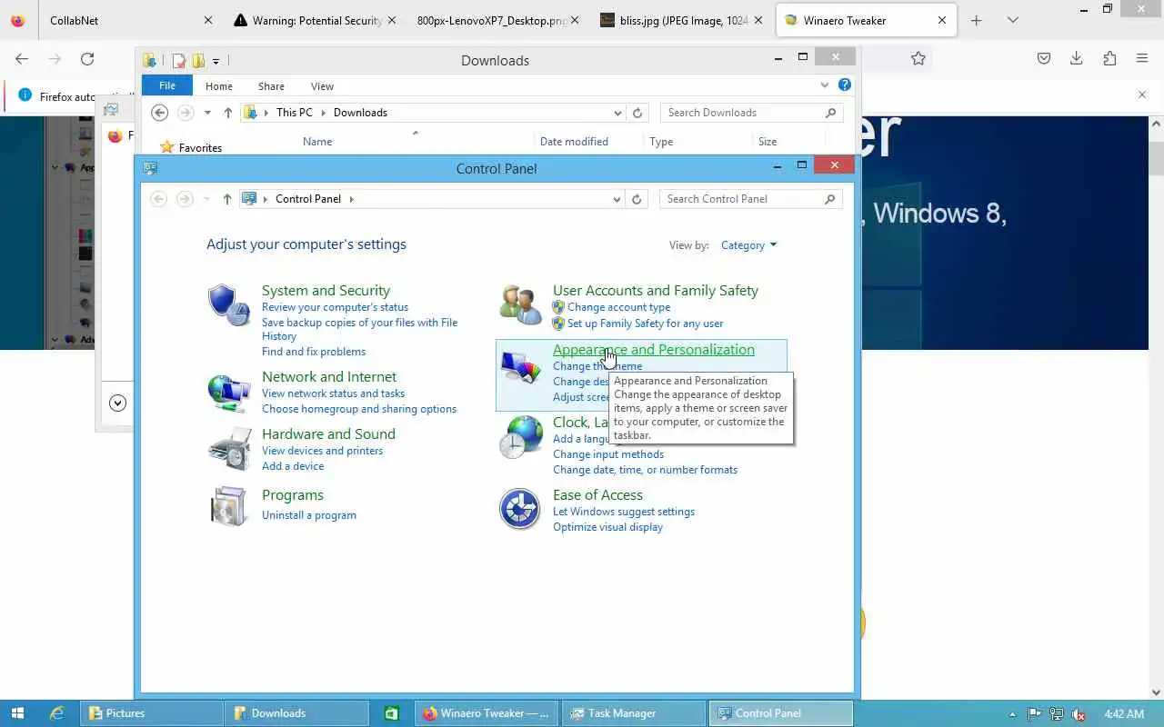The image size is (1164, 727).
Task: Click Optimize visual display link
Action: point(607,527)
